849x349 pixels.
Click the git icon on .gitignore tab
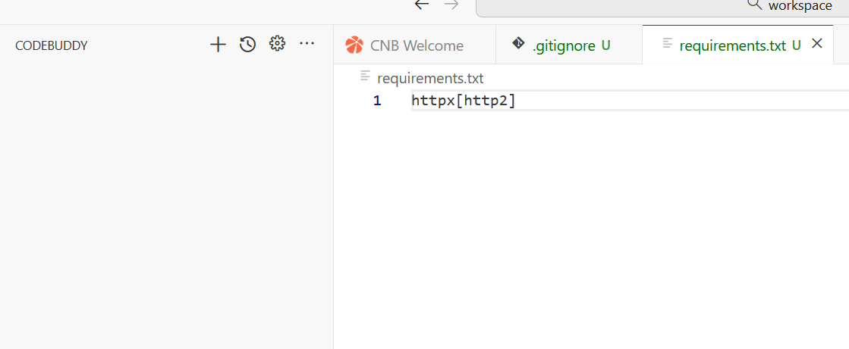(x=519, y=44)
